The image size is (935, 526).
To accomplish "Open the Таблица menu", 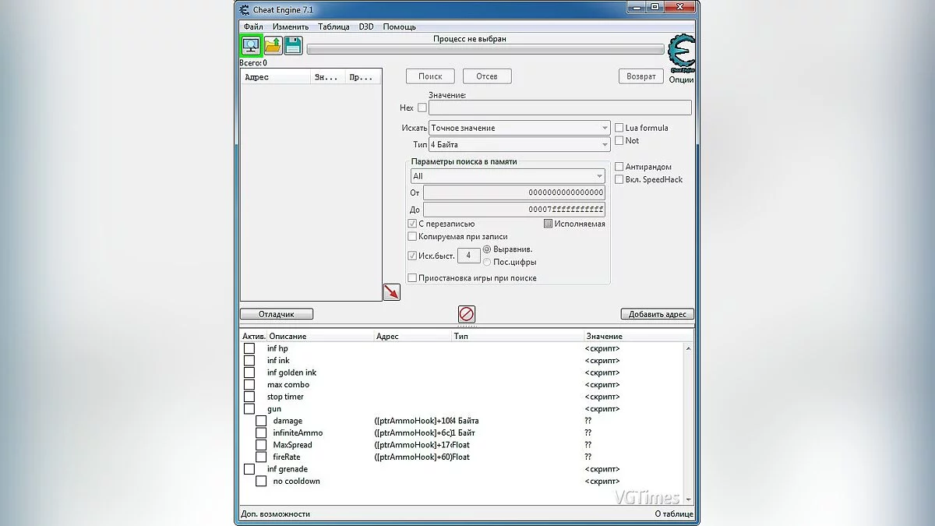I will point(333,26).
